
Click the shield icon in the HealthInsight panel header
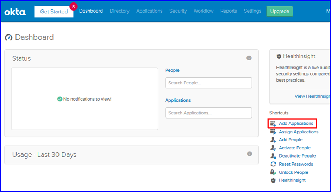[279, 56]
